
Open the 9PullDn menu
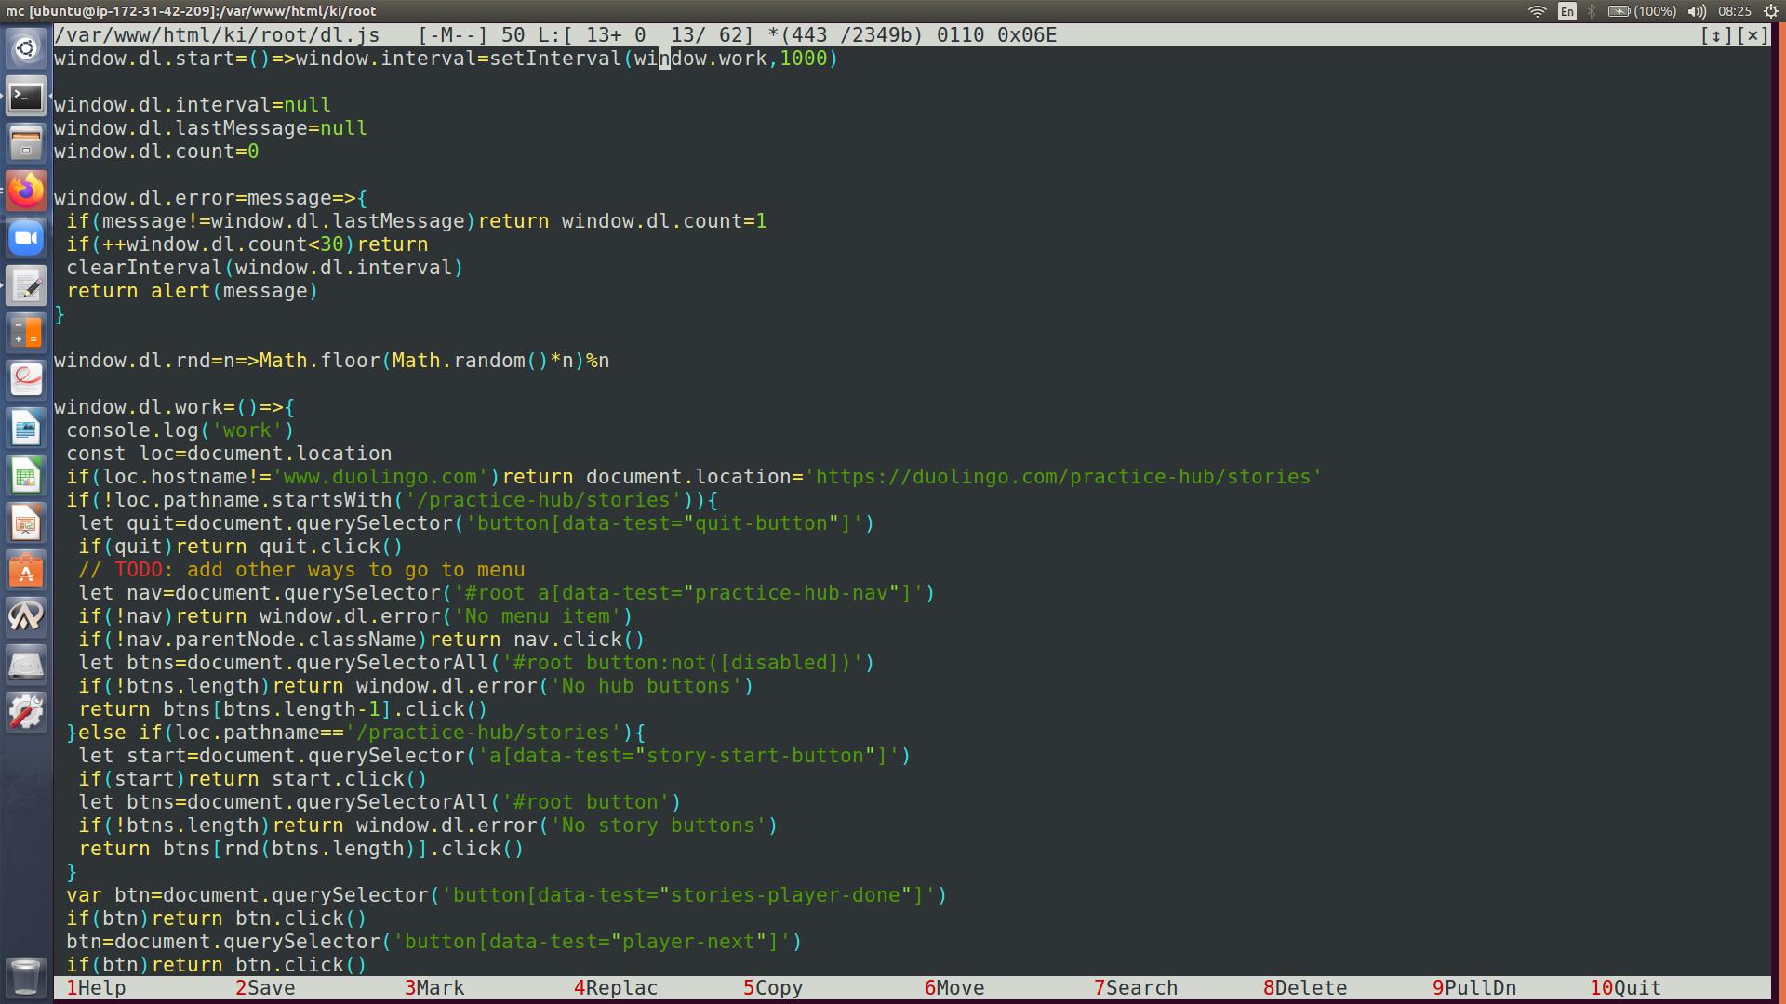(x=1473, y=988)
